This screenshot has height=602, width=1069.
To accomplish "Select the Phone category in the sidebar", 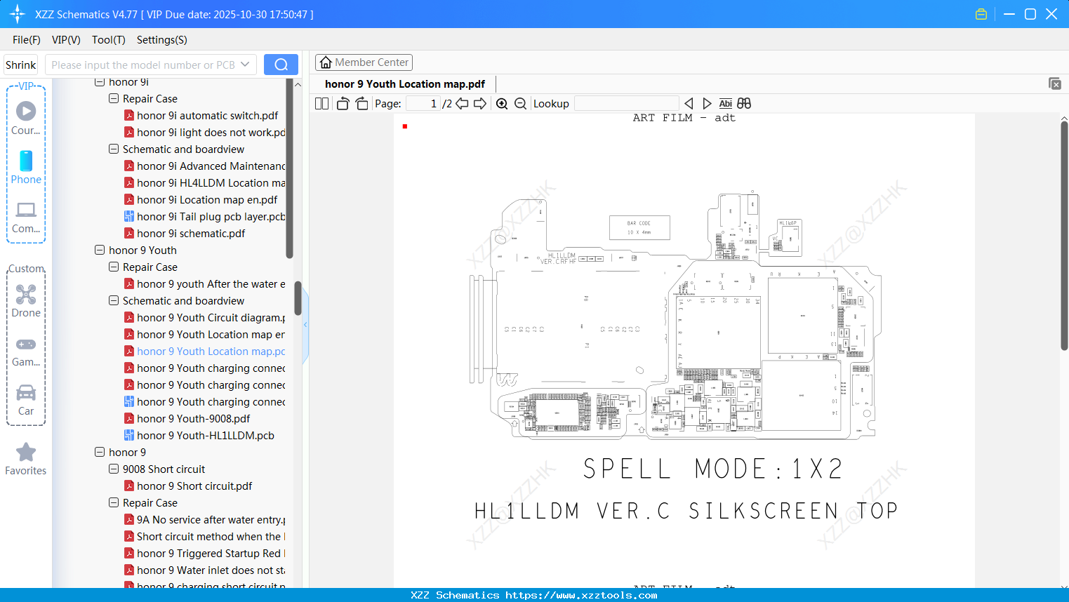I will click(x=26, y=168).
